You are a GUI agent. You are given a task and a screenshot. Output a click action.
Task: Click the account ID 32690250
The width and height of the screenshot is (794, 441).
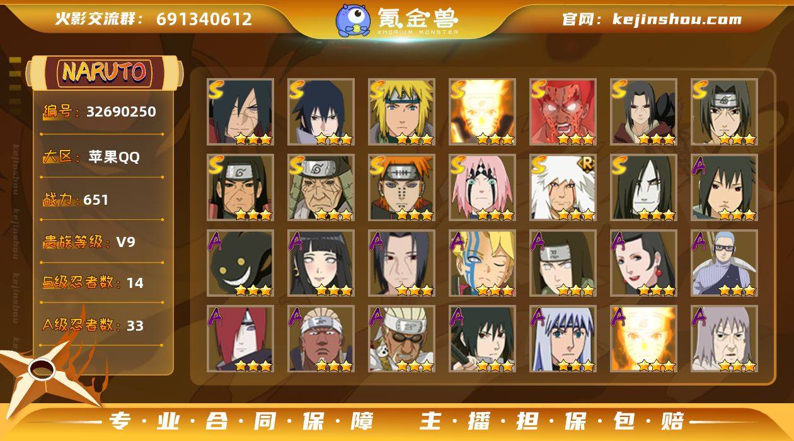click(x=121, y=112)
